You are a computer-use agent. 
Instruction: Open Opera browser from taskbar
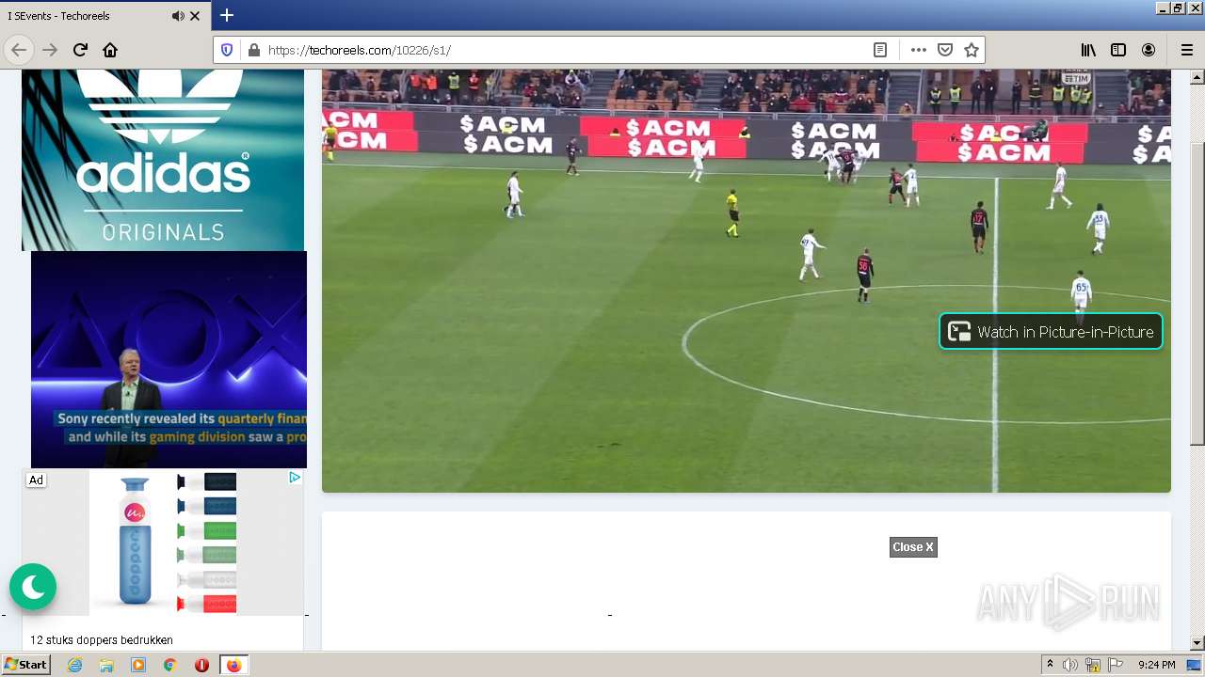pyautogui.click(x=201, y=665)
